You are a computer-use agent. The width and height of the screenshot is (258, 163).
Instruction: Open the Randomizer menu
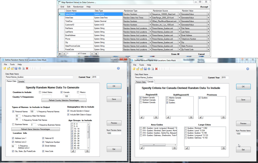(x=78, y=7)
